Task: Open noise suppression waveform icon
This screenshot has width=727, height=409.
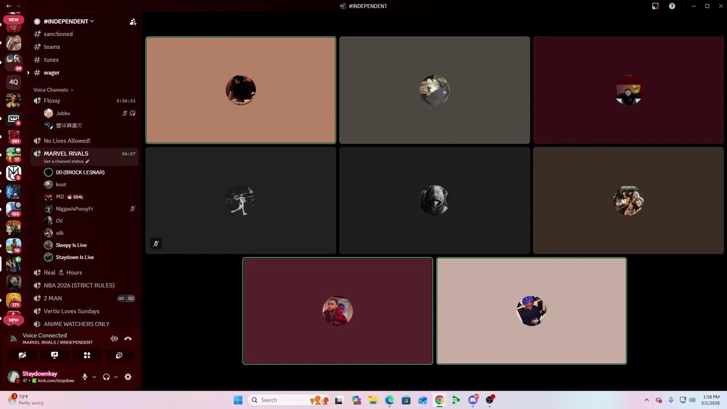Action: click(114, 339)
